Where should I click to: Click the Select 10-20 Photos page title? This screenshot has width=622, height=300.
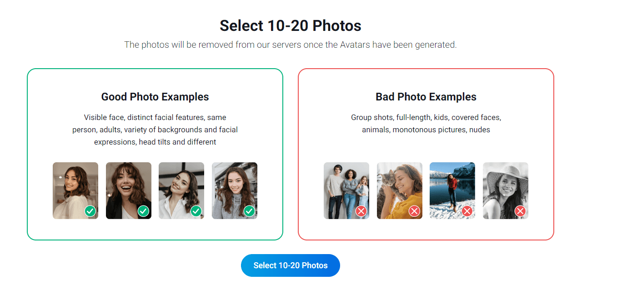click(x=290, y=25)
